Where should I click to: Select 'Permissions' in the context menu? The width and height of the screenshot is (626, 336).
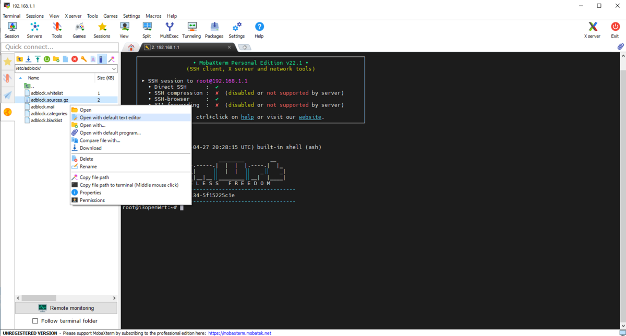coord(130,200)
